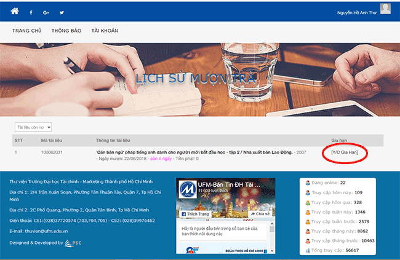The width and height of the screenshot is (400, 260).
Task: Click the UFM page logo in Facebook widget
Action: [187, 189]
